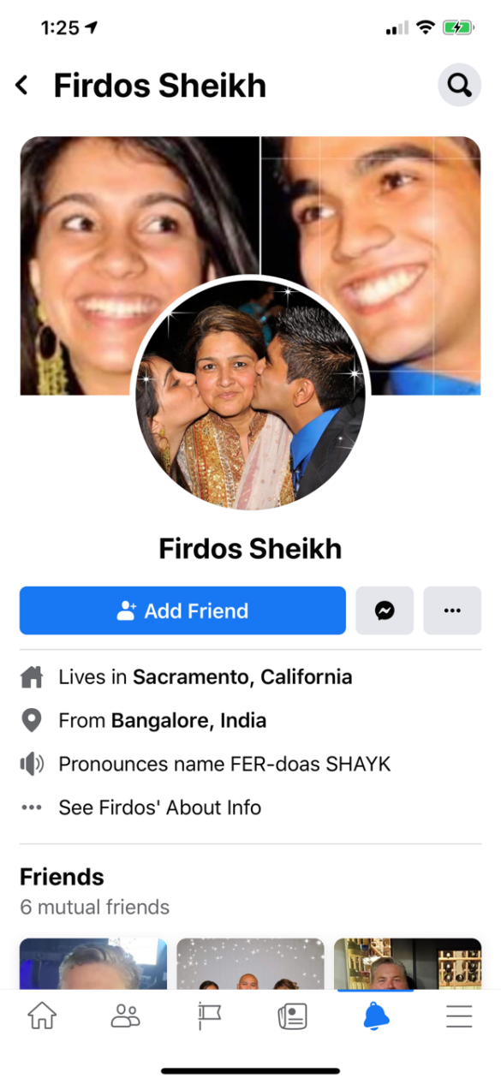Open the Notifications bell tab
This screenshot has width=501, height=1084.
coord(376,1016)
